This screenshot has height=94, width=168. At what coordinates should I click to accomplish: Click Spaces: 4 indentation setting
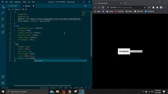coord(53,88)
